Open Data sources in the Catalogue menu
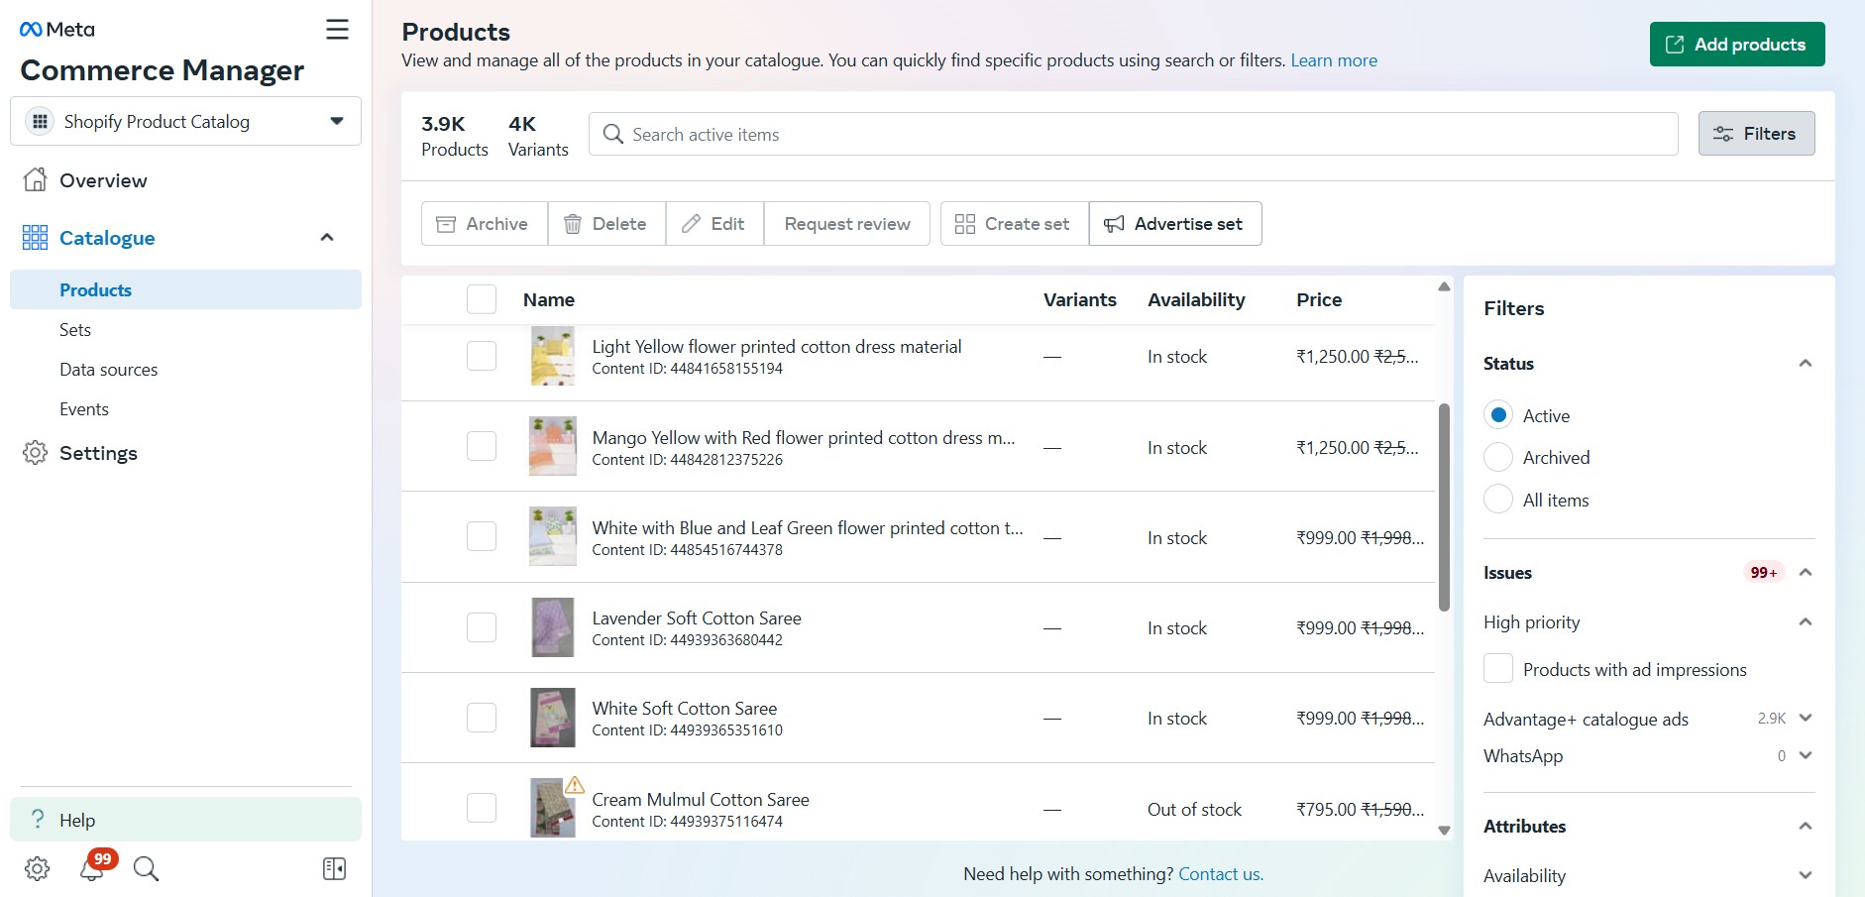 pyautogui.click(x=108, y=370)
